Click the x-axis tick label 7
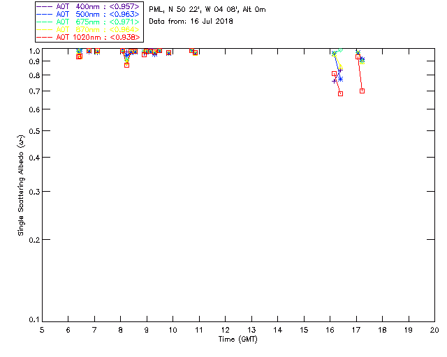This screenshot has width=447, height=357. click(x=94, y=331)
